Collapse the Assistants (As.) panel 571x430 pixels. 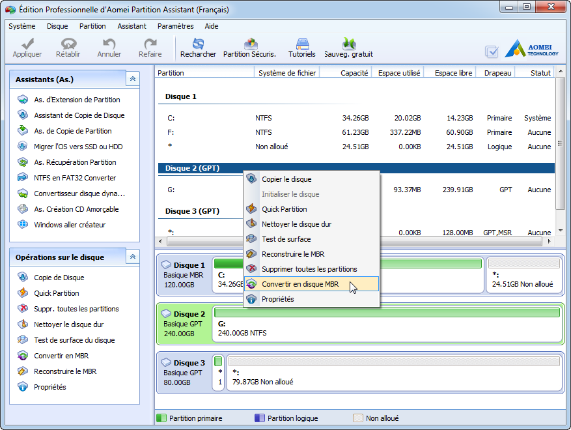tap(133, 79)
